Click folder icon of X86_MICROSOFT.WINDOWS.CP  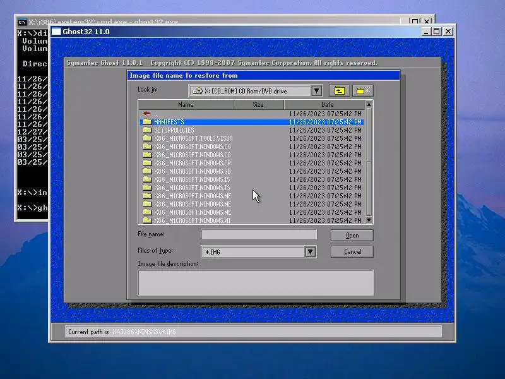point(147,163)
